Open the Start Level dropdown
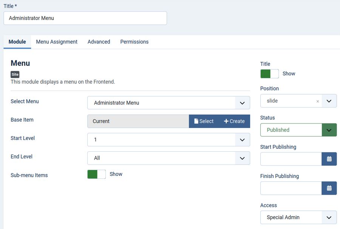The image size is (340, 229). pos(242,140)
